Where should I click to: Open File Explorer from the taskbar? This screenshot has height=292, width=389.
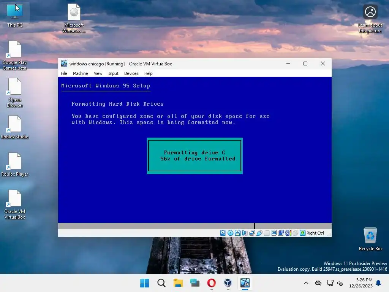(x=178, y=283)
